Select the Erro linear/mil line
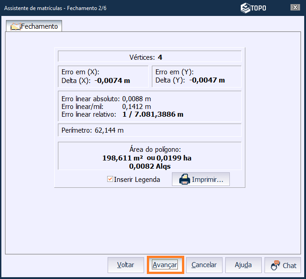 pos(106,106)
